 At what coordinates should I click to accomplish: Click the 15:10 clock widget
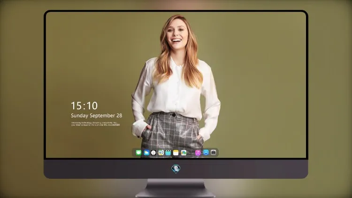[84, 106]
